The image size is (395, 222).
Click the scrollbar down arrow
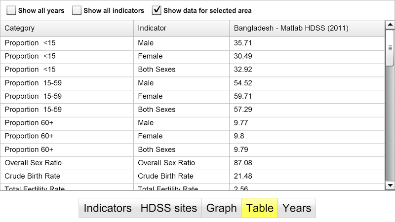390,185
